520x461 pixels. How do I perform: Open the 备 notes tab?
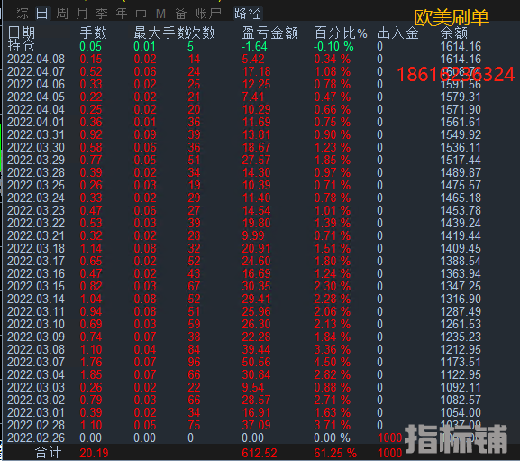181,14
